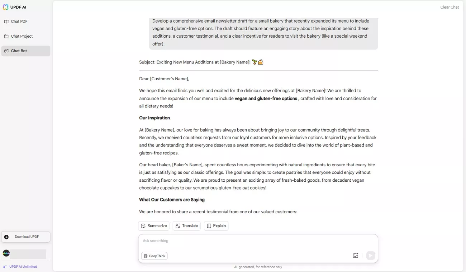Open the Chat PDF section

click(x=19, y=22)
